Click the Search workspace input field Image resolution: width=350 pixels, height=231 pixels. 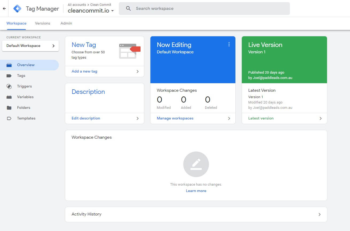[204, 9]
